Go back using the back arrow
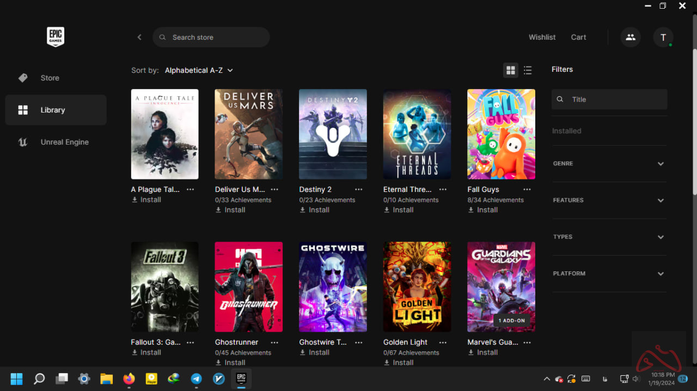This screenshot has width=697, height=391. [x=139, y=37]
